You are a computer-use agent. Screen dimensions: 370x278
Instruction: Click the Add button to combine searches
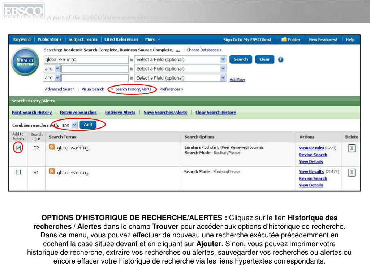(88, 125)
